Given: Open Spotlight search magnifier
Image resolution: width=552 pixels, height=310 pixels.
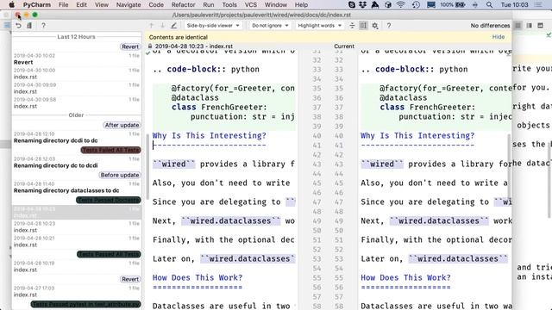Looking at the screenshot, I should 489,4.
